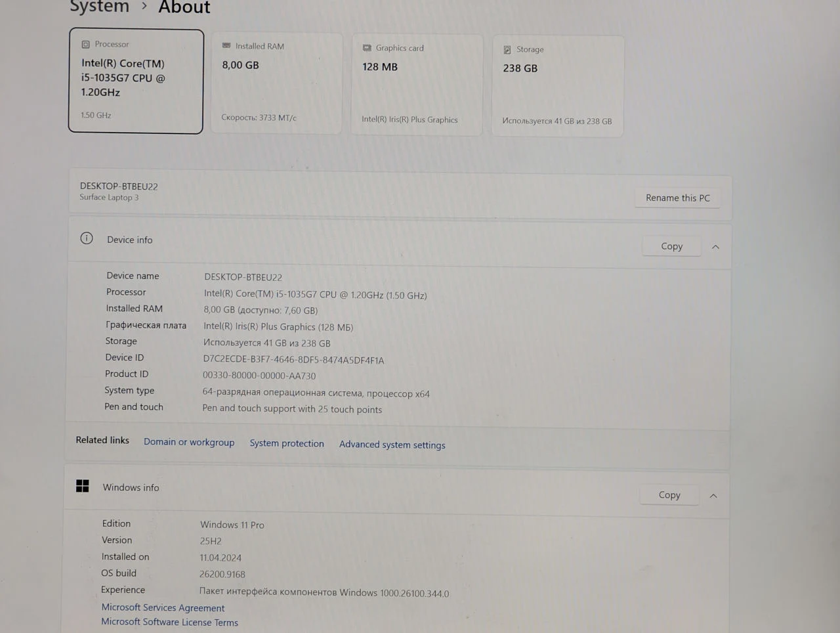
Task: Rename this PC button
Action: 678,198
